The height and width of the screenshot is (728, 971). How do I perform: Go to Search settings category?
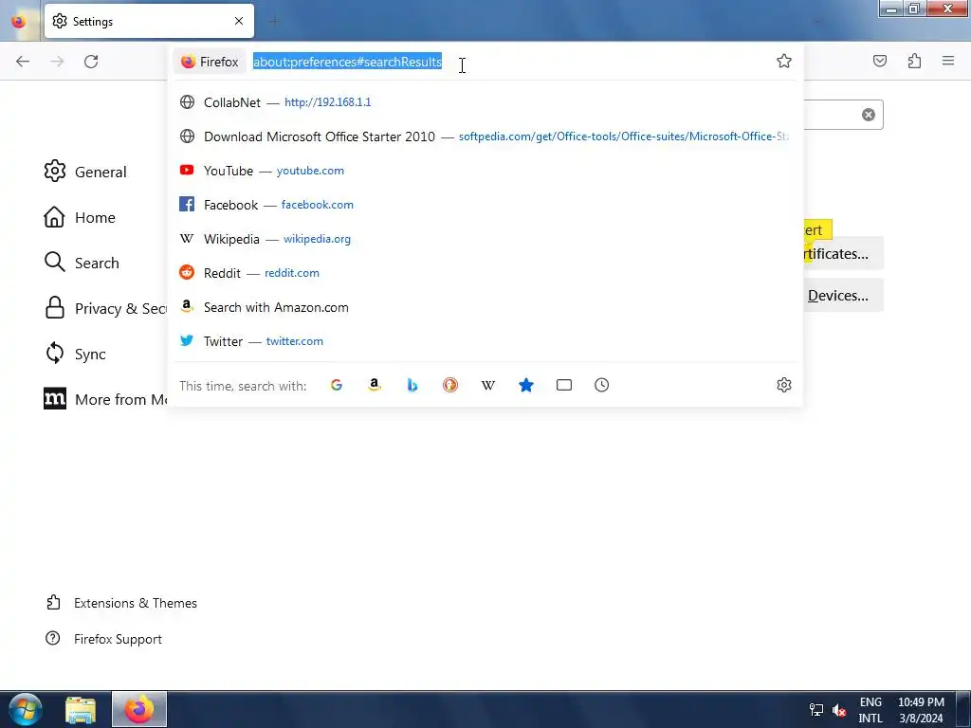point(82,263)
